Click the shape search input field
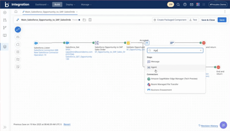This screenshot has height=131, width=230. tap(175, 51)
